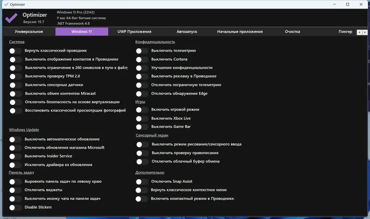Click the Windows Update section heading
The width and height of the screenshot is (370, 219).
24,130
